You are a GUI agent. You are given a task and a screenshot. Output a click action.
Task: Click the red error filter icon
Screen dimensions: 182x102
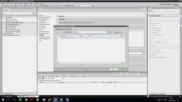pyautogui.click(x=39, y=78)
